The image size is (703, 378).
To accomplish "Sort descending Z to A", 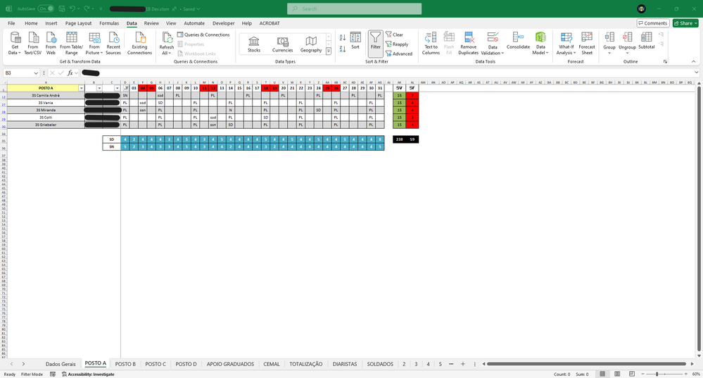I will (x=343, y=49).
